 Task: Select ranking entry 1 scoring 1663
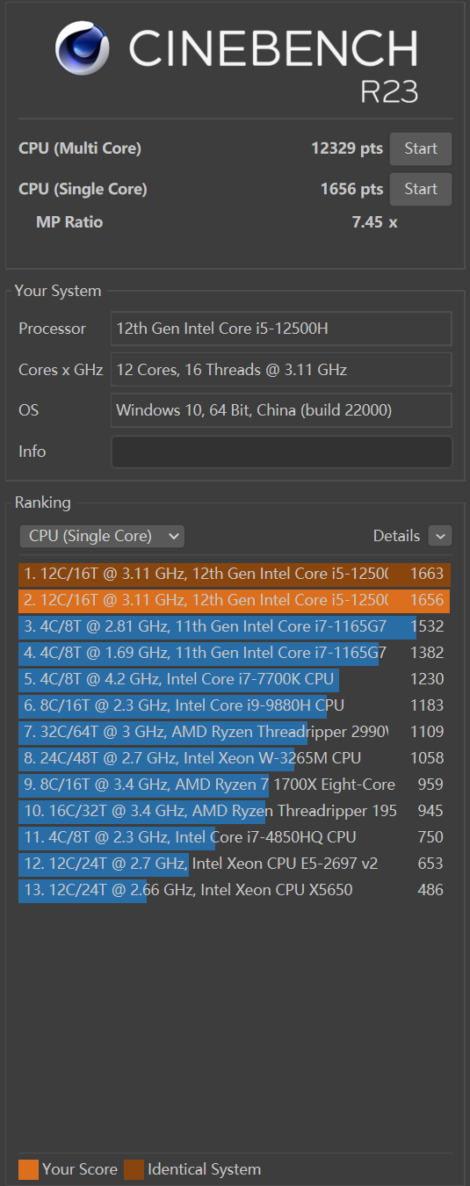pyautogui.click(x=235, y=574)
